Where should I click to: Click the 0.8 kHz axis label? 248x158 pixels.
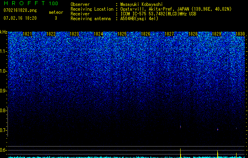4,111
